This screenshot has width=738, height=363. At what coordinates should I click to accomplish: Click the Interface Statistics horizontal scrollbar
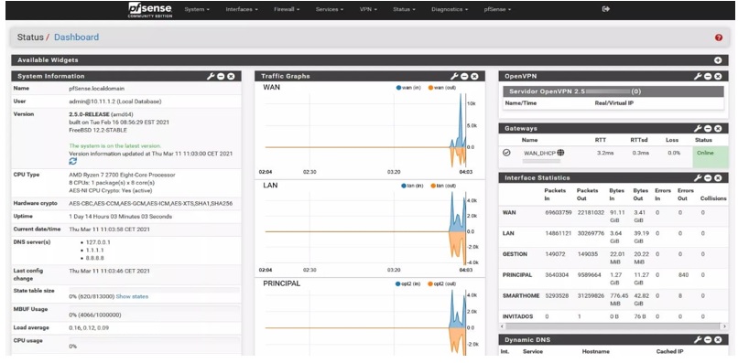coord(614,326)
